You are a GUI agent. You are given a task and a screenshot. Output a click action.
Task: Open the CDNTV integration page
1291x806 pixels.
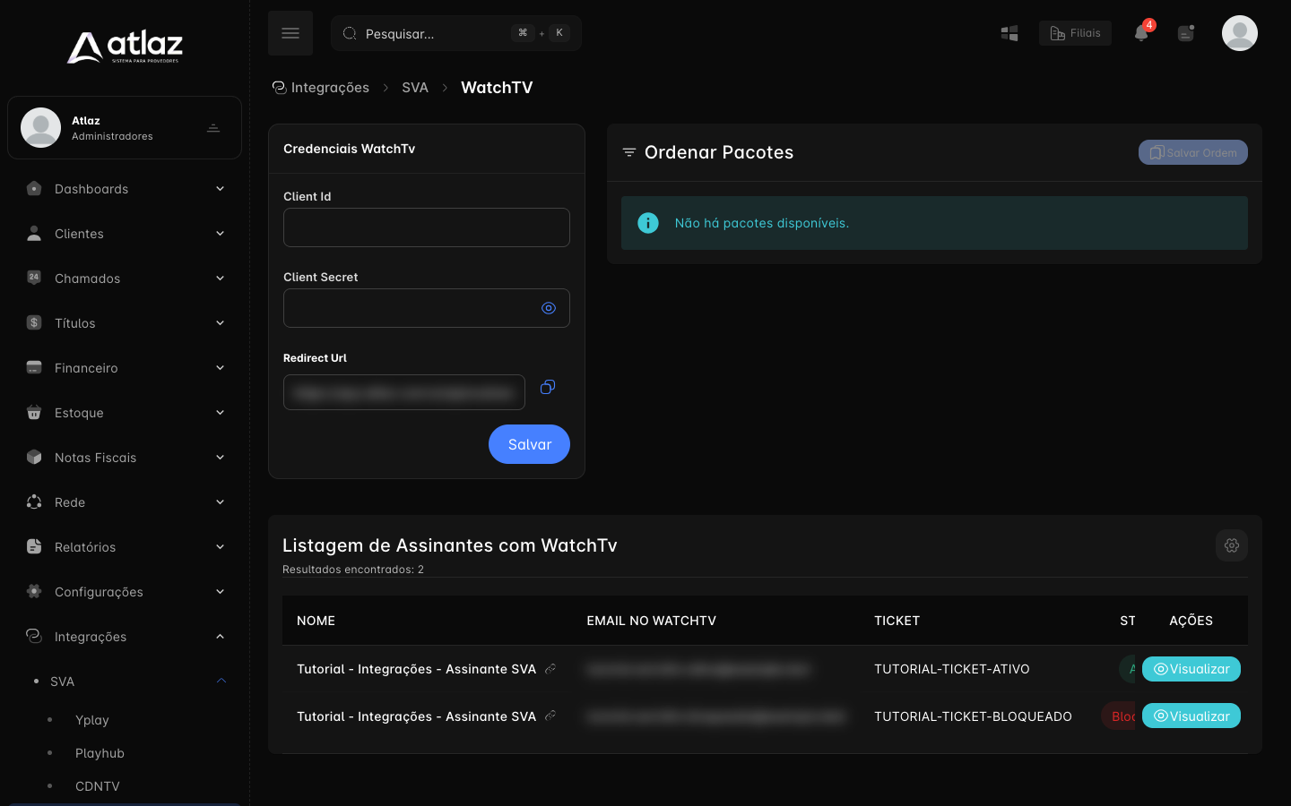pyautogui.click(x=97, y=786)
